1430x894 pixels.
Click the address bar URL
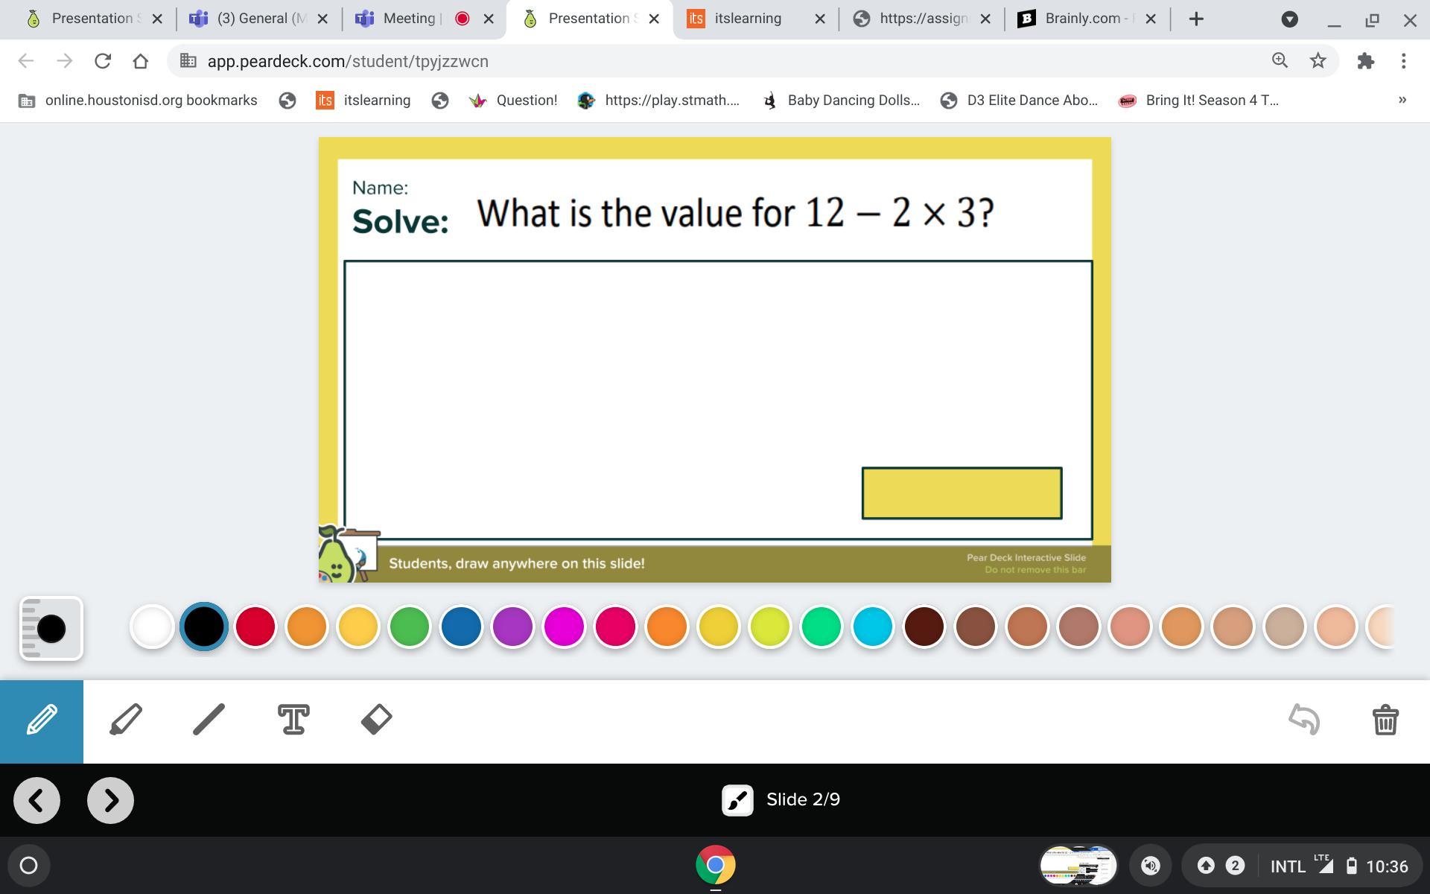coord(348,61)
